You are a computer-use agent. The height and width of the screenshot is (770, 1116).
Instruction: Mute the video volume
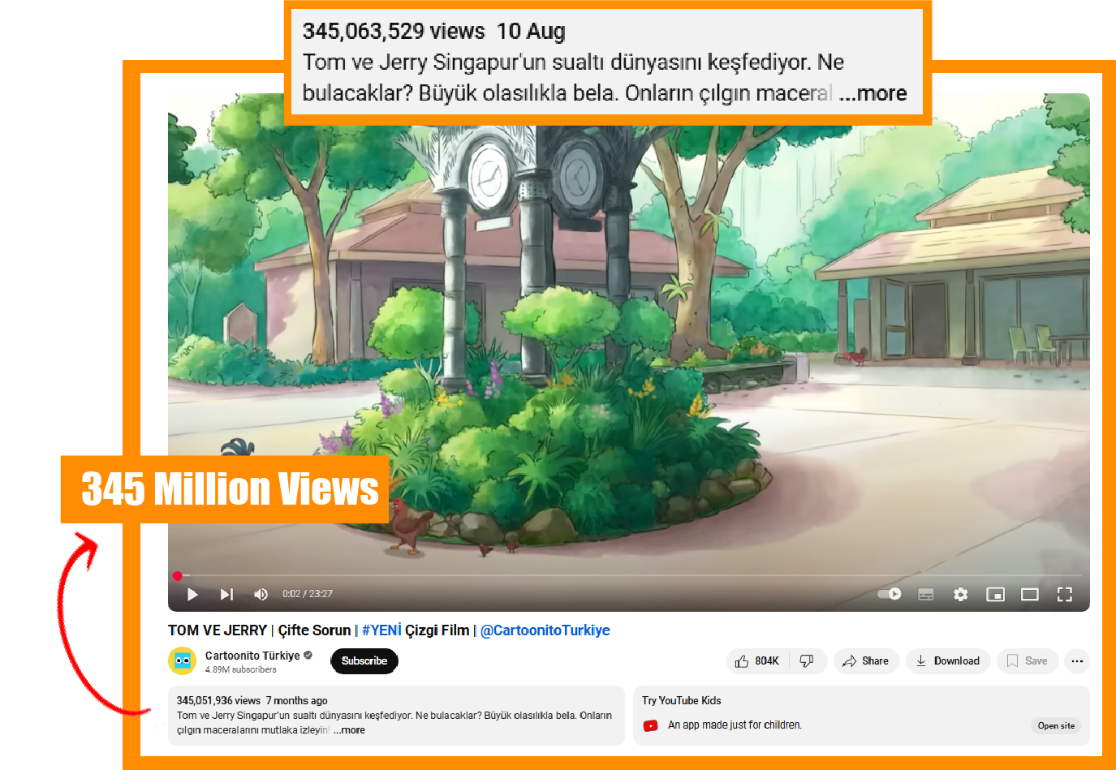pyautogui.click(x=261, y=594)
